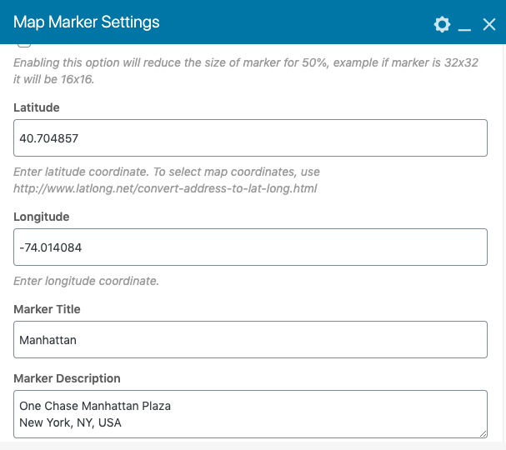Click the One Chase Manhattan Plaza line
The height and width of the screenshot is (450, 506).
pos(95,406)
